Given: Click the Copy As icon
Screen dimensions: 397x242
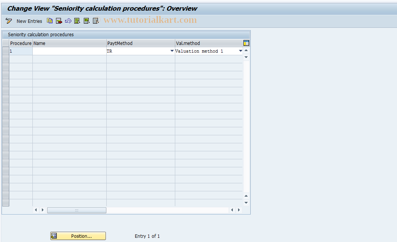Looking at the screenshot, I should [50, 21].
